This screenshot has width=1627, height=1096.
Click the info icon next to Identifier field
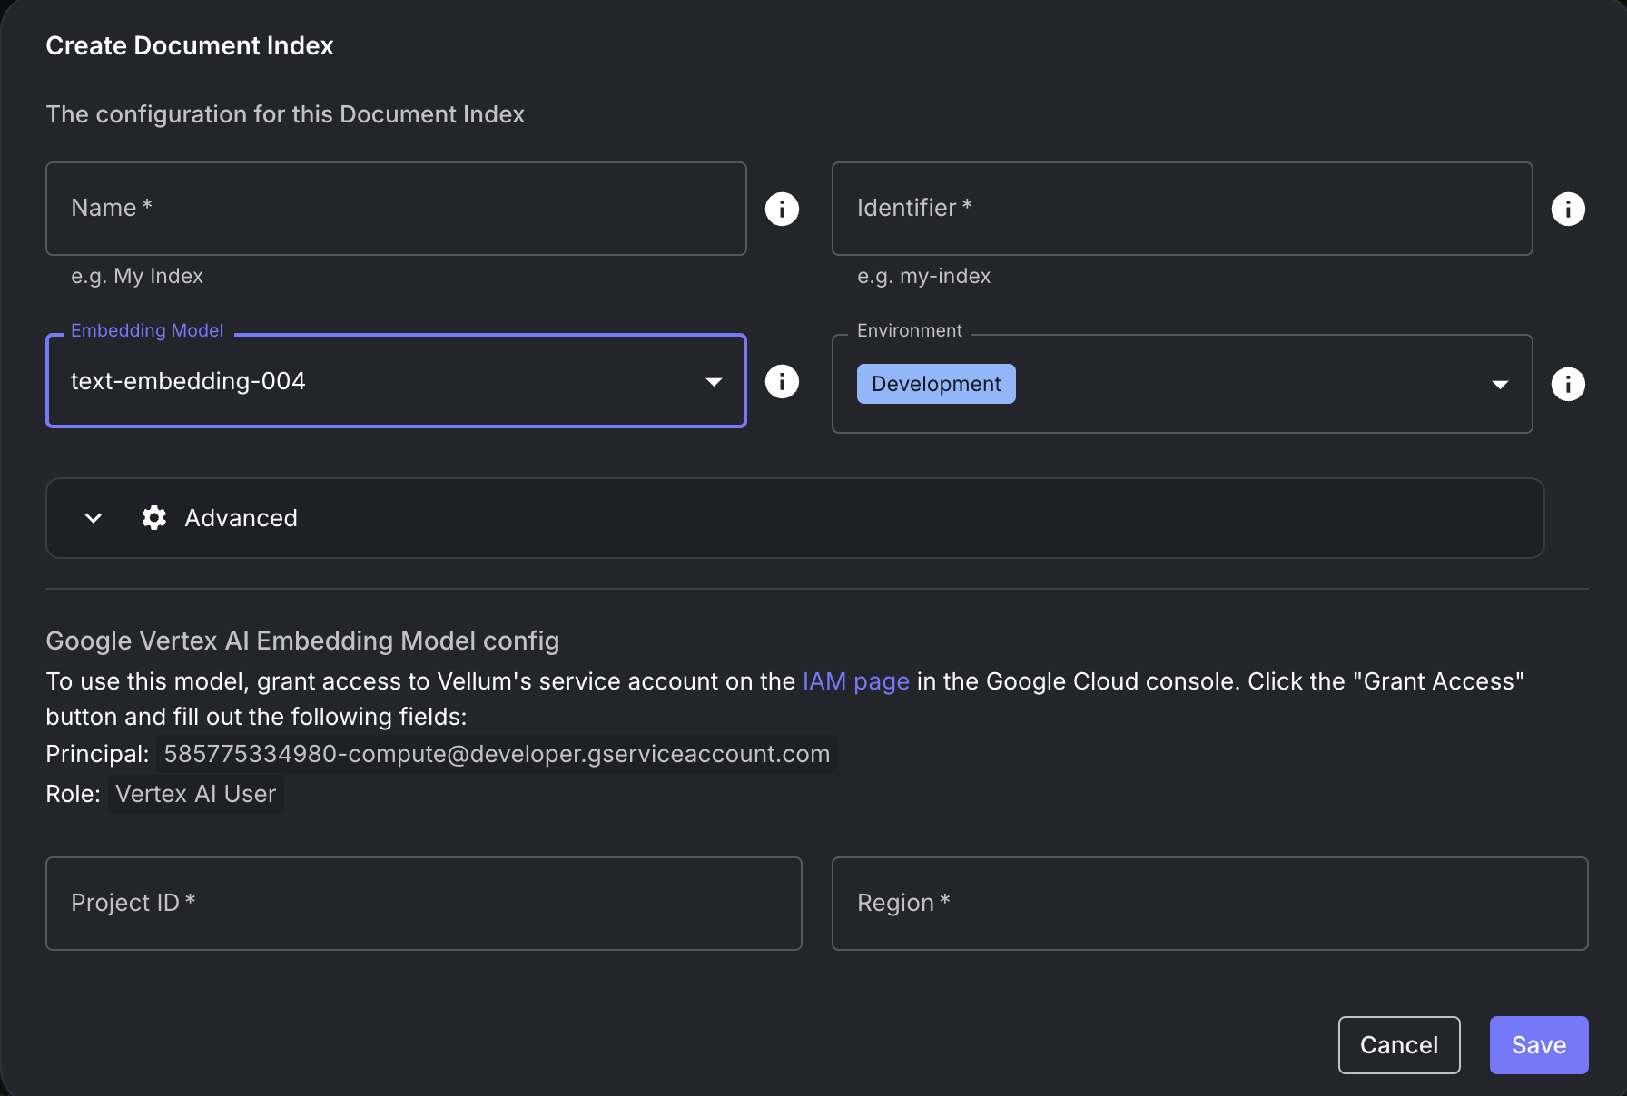[x=1568, y=209]
